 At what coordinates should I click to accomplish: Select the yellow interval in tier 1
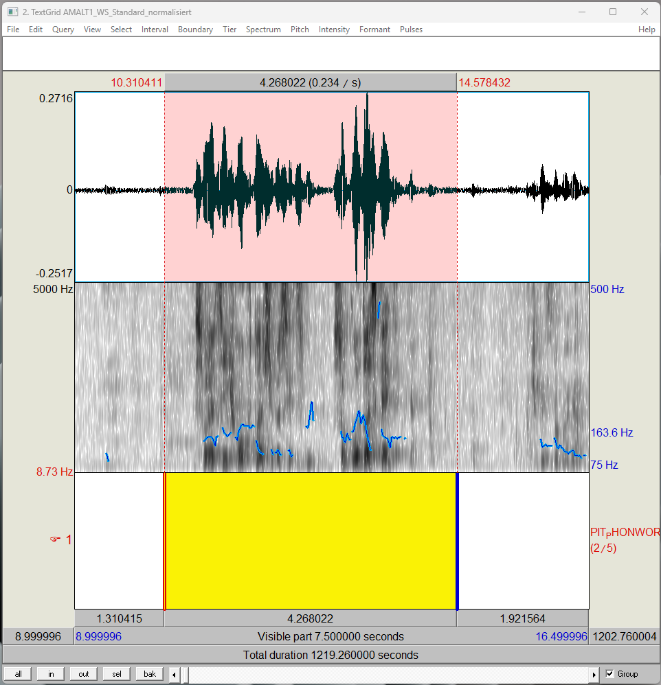click(311, 540)
